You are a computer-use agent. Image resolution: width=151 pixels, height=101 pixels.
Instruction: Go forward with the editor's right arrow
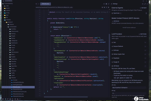pos(39,4)
